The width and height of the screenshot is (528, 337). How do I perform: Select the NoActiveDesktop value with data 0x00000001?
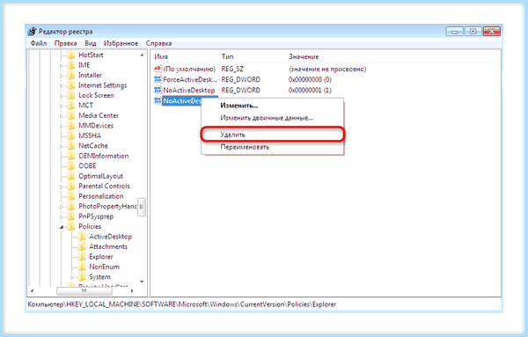189,91
